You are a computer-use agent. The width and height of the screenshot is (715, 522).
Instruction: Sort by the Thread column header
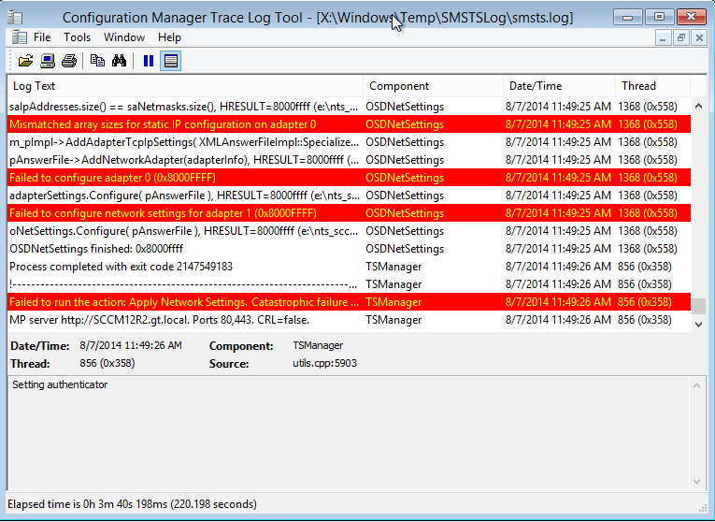pyautogui.click(x=653, y=86)
